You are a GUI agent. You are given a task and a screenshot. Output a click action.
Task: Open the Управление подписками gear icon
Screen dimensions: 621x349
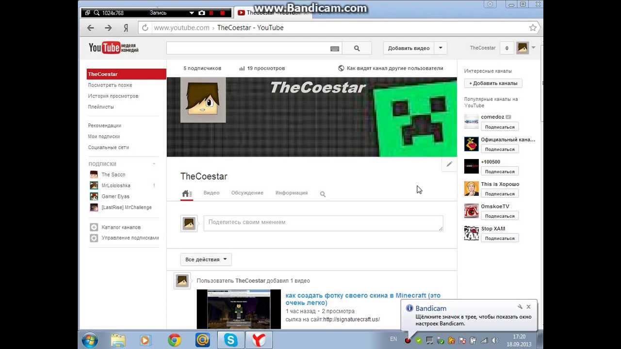coord(94,238)
